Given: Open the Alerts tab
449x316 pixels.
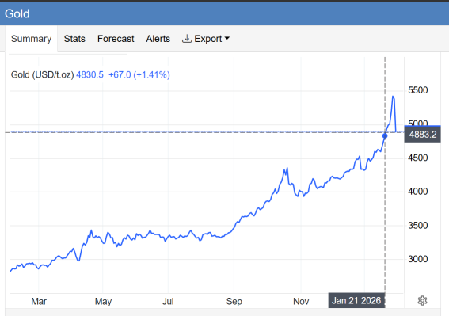Looking at the screenshot, I should click(158, 39).
